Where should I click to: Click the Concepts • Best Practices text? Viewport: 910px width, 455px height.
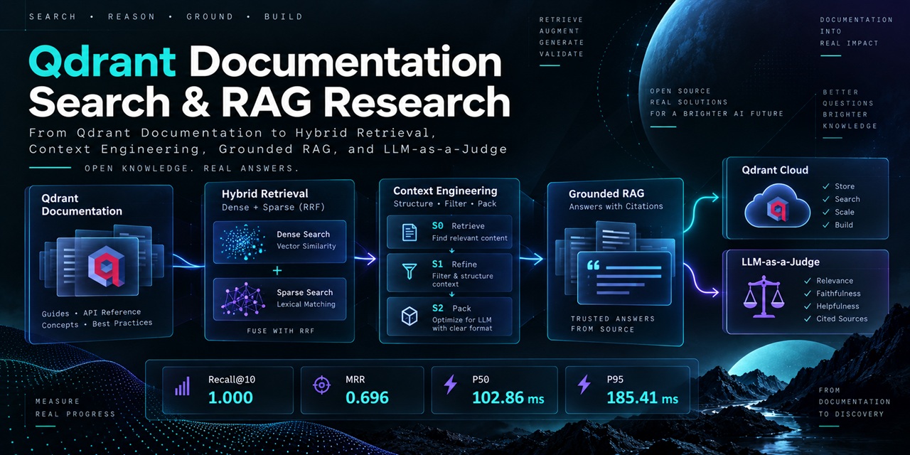click(x=97, y=323)
